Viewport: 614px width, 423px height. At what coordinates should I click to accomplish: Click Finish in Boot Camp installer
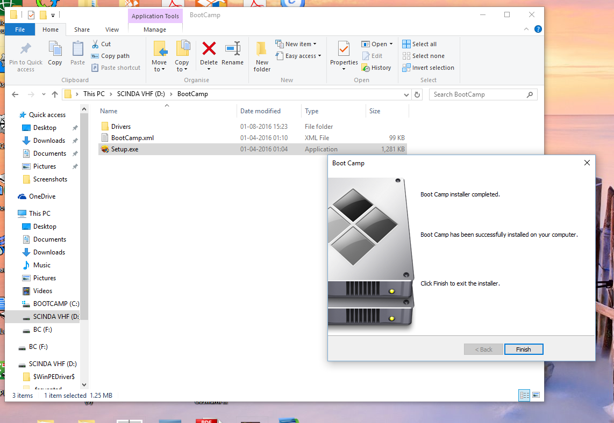524,349
